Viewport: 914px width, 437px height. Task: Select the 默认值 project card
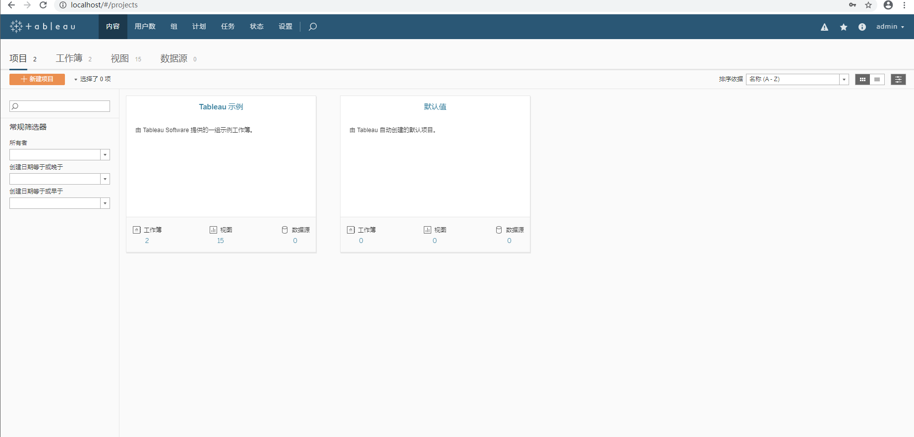(435, 174)
